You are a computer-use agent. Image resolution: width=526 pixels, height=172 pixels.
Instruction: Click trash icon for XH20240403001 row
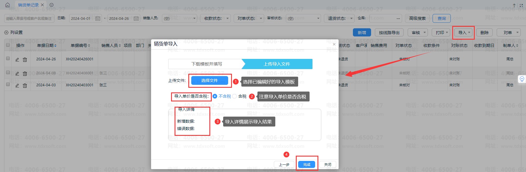pyautogui.click(x=25, y=85)
